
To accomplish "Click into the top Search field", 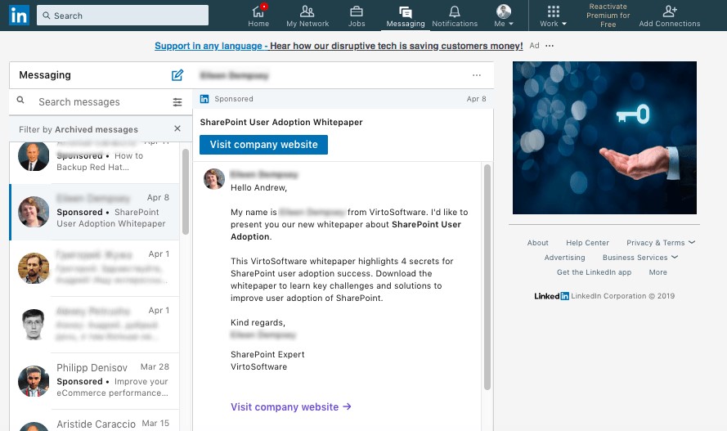I will (123, 16).
